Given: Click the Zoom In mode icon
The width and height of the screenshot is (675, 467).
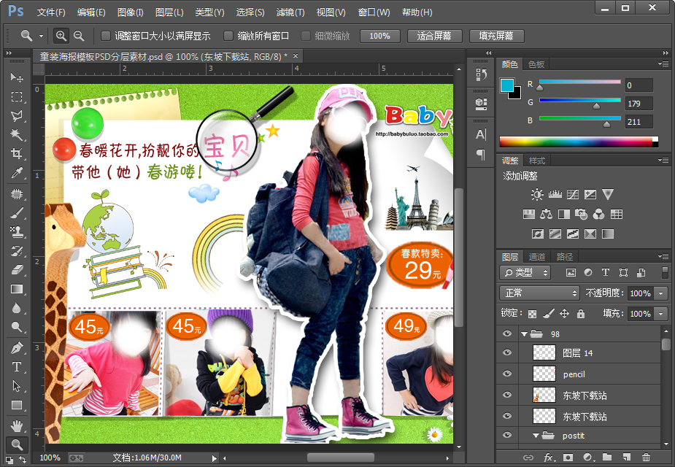Looking at the screenshot, I should (61, 36).
